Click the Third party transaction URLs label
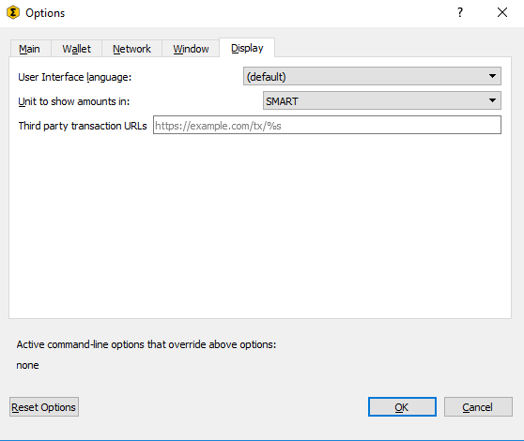 tap(83, 126)
